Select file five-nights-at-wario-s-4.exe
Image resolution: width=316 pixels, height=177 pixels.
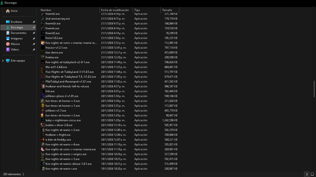[x=62, y=144]
